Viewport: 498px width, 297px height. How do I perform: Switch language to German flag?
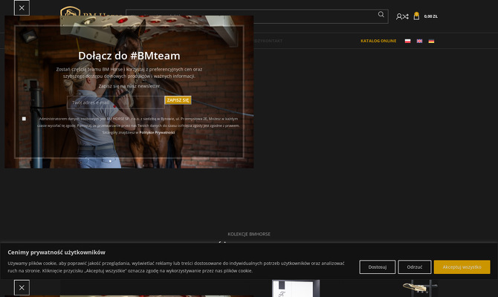431,41
